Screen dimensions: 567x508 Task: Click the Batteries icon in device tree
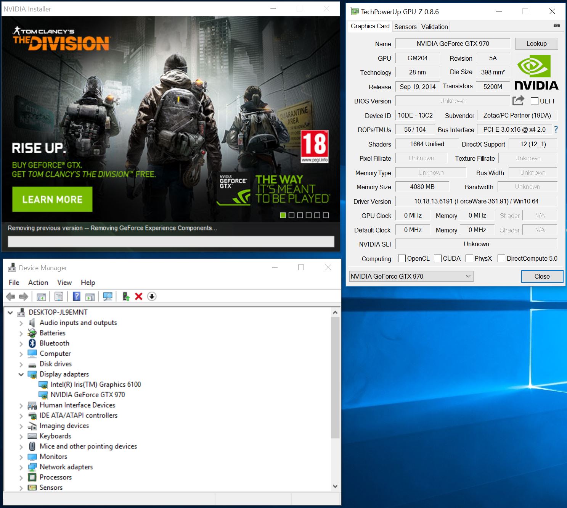coord(32,333)
